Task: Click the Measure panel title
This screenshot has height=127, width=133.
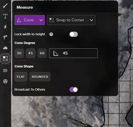Action: pos(25,7)
